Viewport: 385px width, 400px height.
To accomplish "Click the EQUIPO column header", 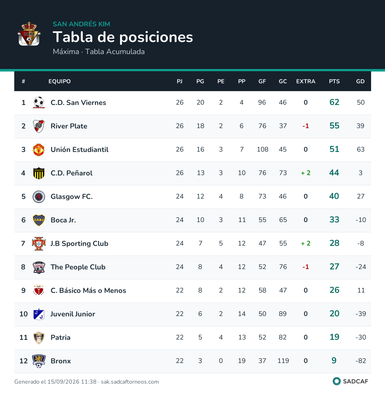I will tap(60, 81).
